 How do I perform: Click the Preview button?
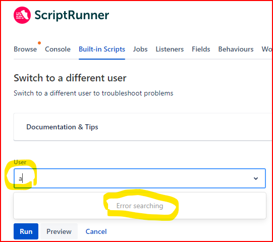click(59, 231)
